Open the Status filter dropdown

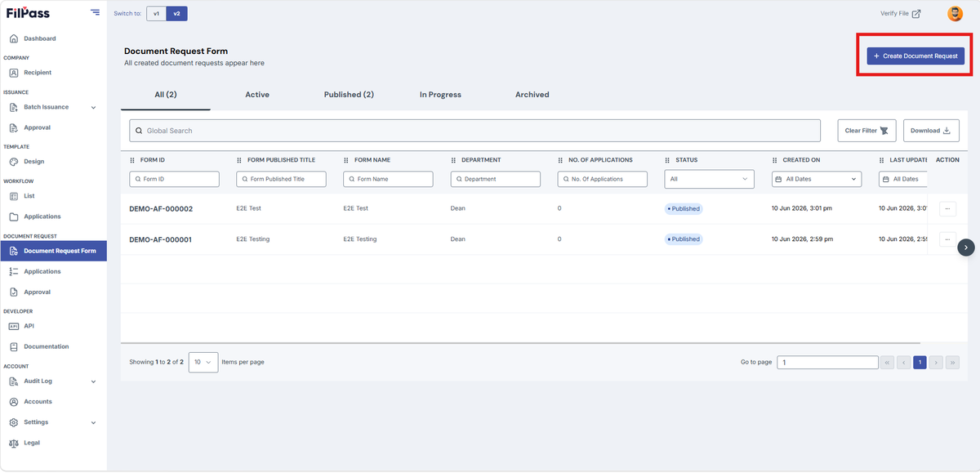click(710, 179)
